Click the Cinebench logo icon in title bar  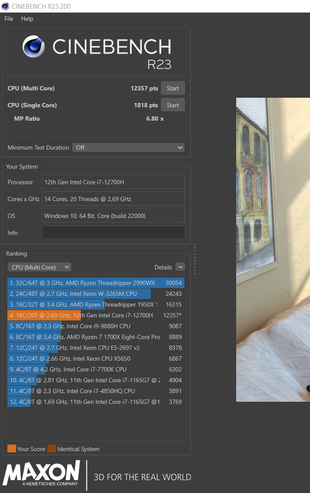point(6,6)
